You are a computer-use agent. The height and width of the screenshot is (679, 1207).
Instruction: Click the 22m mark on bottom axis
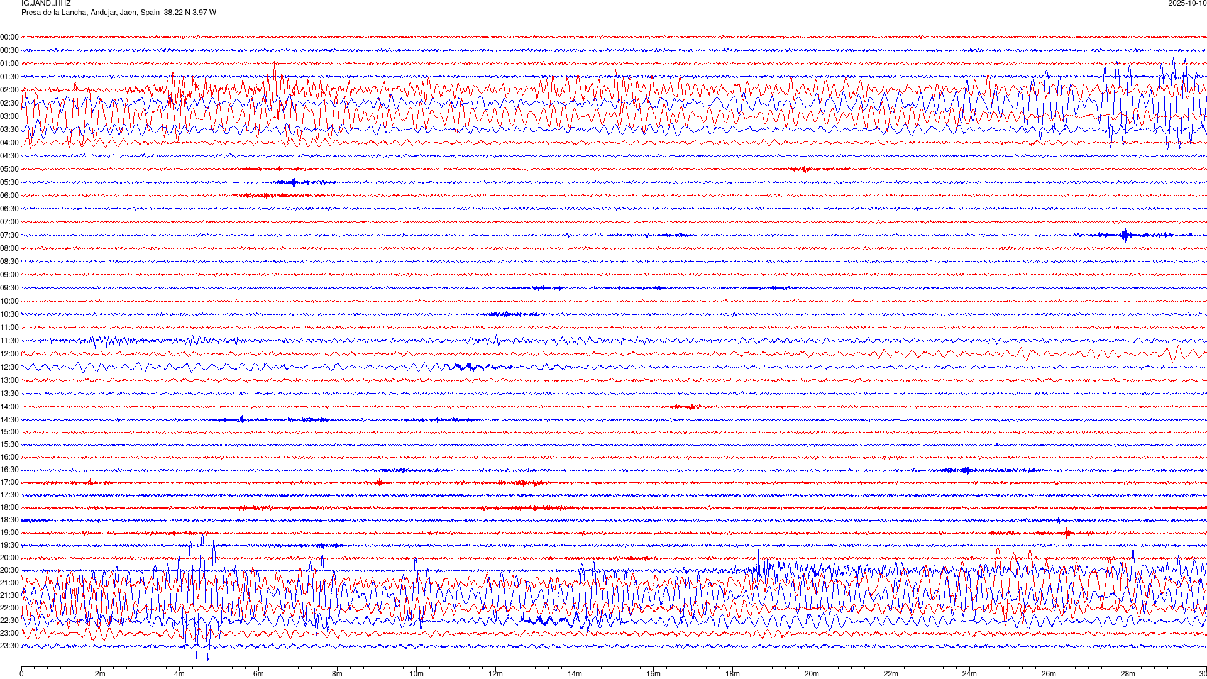pyautogui.click(x=890, y=674)
